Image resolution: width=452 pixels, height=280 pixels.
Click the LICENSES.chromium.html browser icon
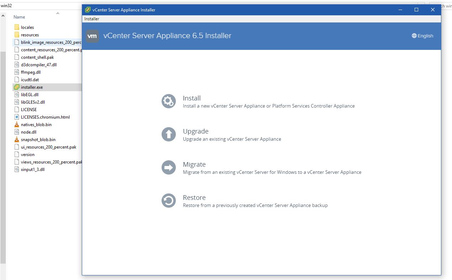click(x=17, y=117)
